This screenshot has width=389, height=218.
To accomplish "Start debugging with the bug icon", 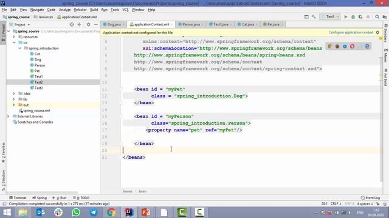I will (353, 17).
